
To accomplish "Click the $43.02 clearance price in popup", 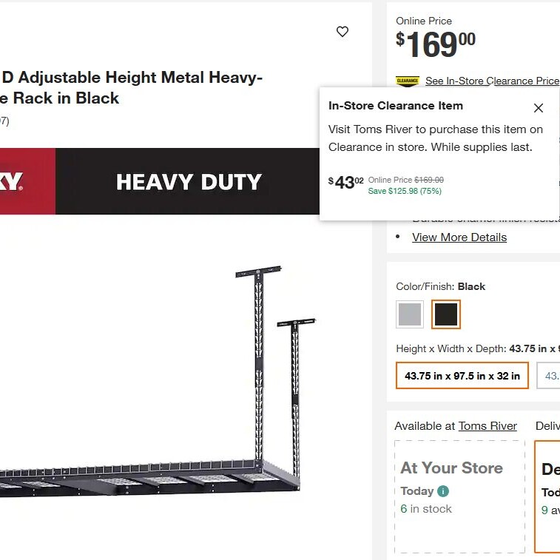I will [346, 182].
